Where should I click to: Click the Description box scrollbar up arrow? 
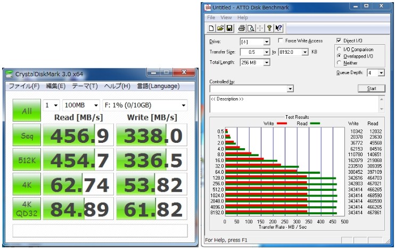coord(382,99)
